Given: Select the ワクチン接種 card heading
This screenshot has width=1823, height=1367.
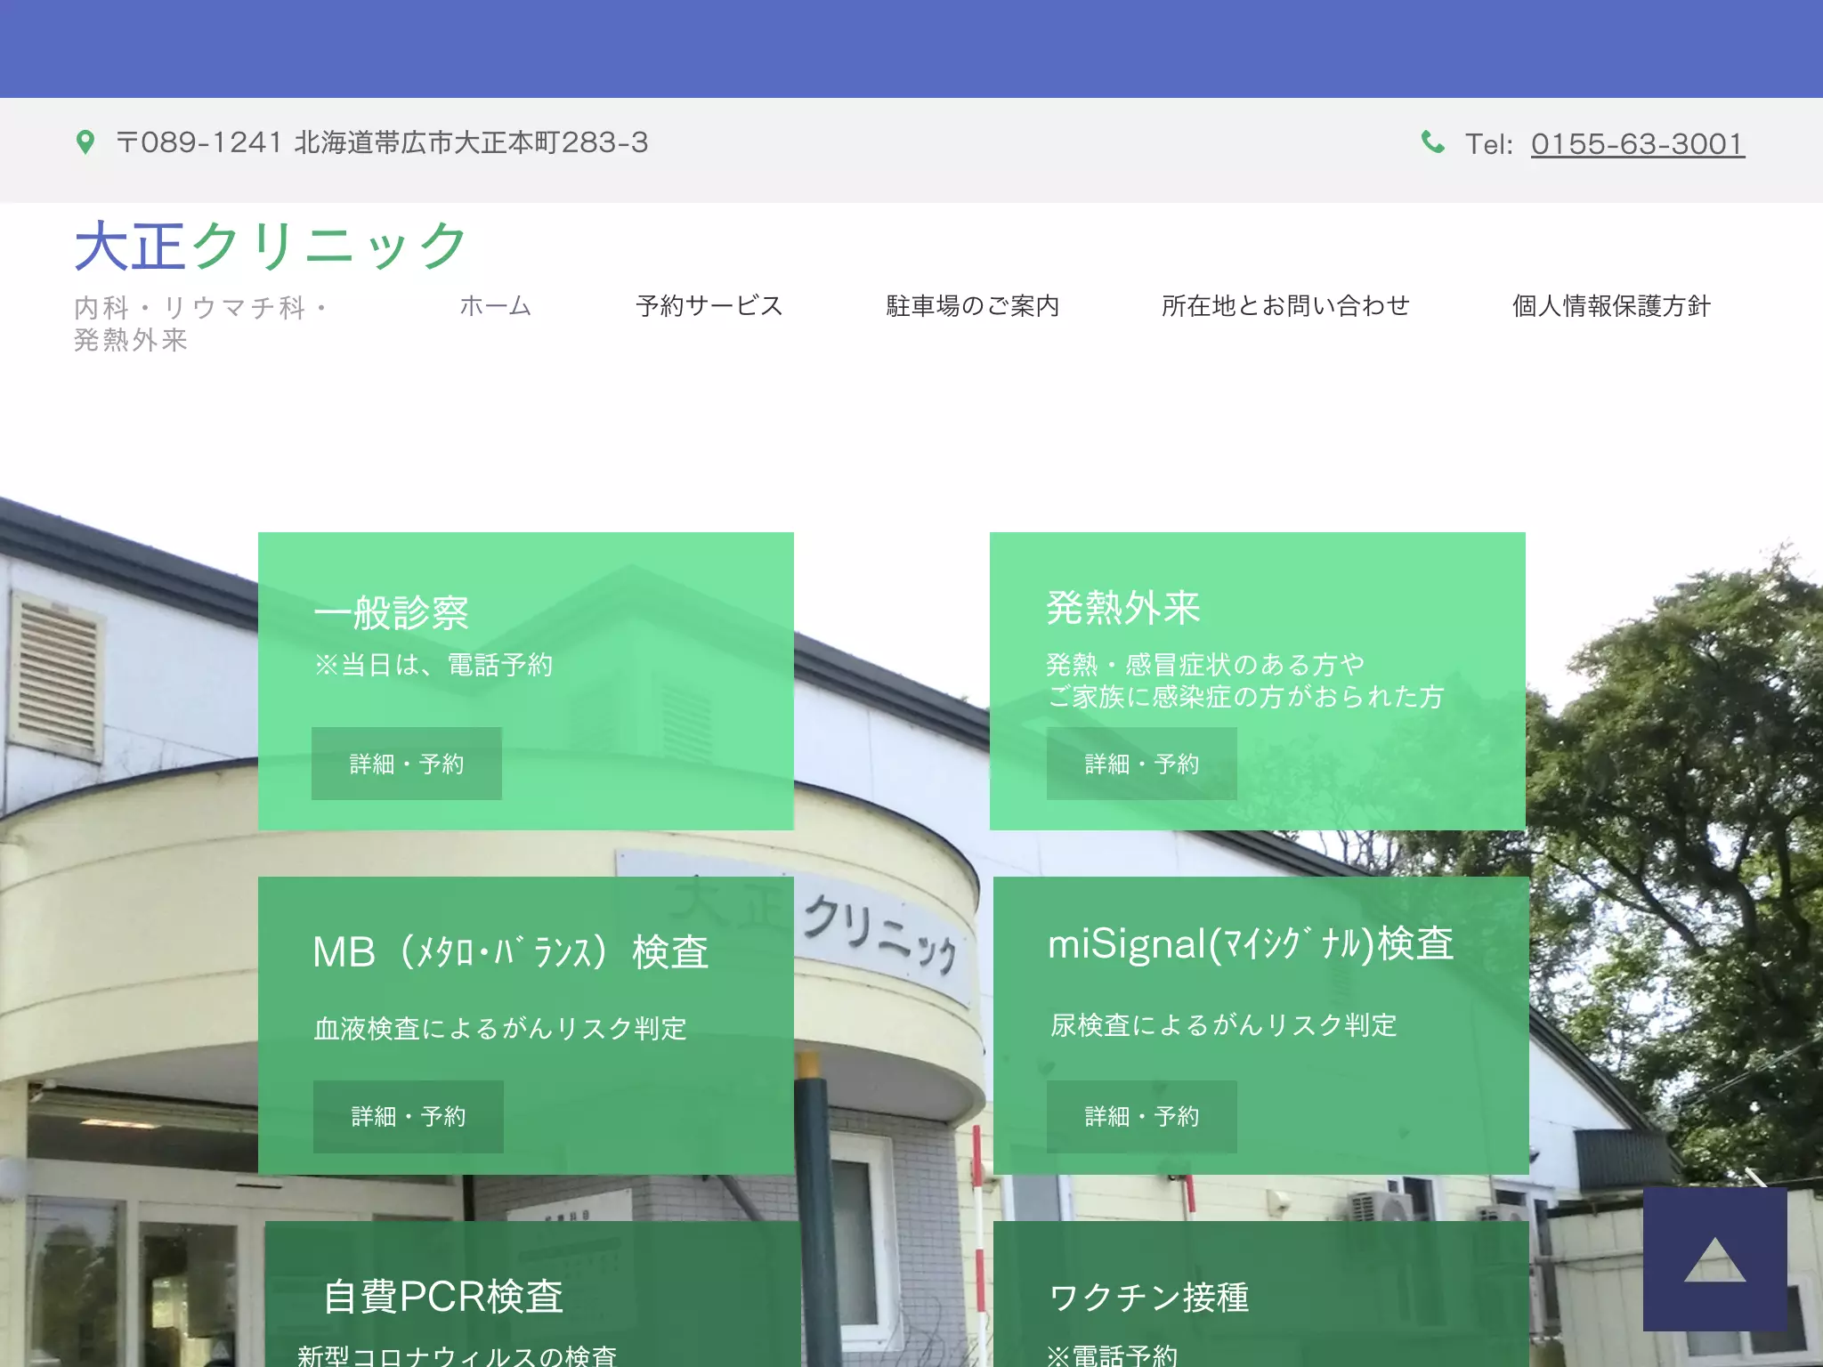Looking at the screenshot, I should (1149, 1297).
